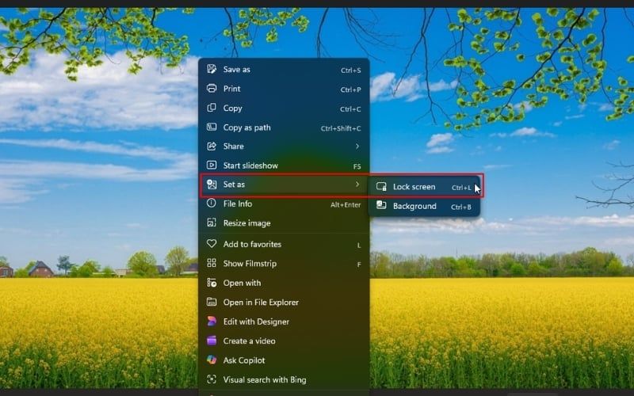Click the Ctrl+L shortcut text

pos(461,188)
